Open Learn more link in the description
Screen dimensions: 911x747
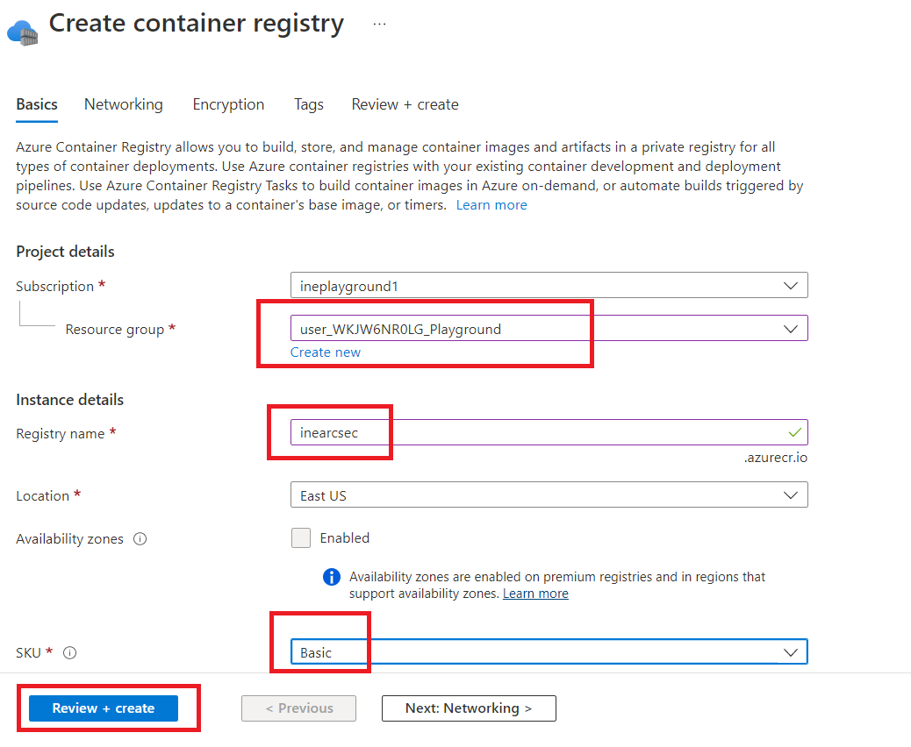(x=491, y=205)
